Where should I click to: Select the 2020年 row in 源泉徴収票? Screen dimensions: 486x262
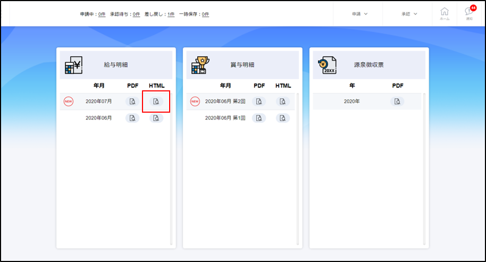tap(351, 102)
